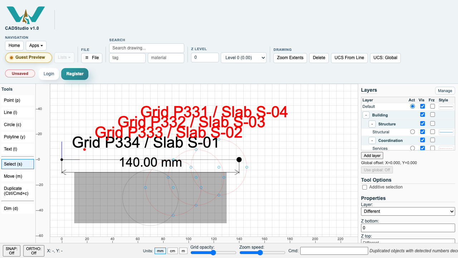
Task: Click the Default layer style swatch
Action: [x=446, y=107]
